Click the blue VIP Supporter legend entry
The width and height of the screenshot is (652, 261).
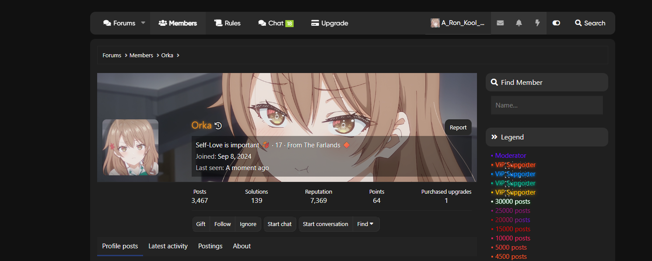515,174
